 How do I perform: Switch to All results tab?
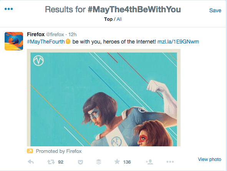(x=119, y=19)
